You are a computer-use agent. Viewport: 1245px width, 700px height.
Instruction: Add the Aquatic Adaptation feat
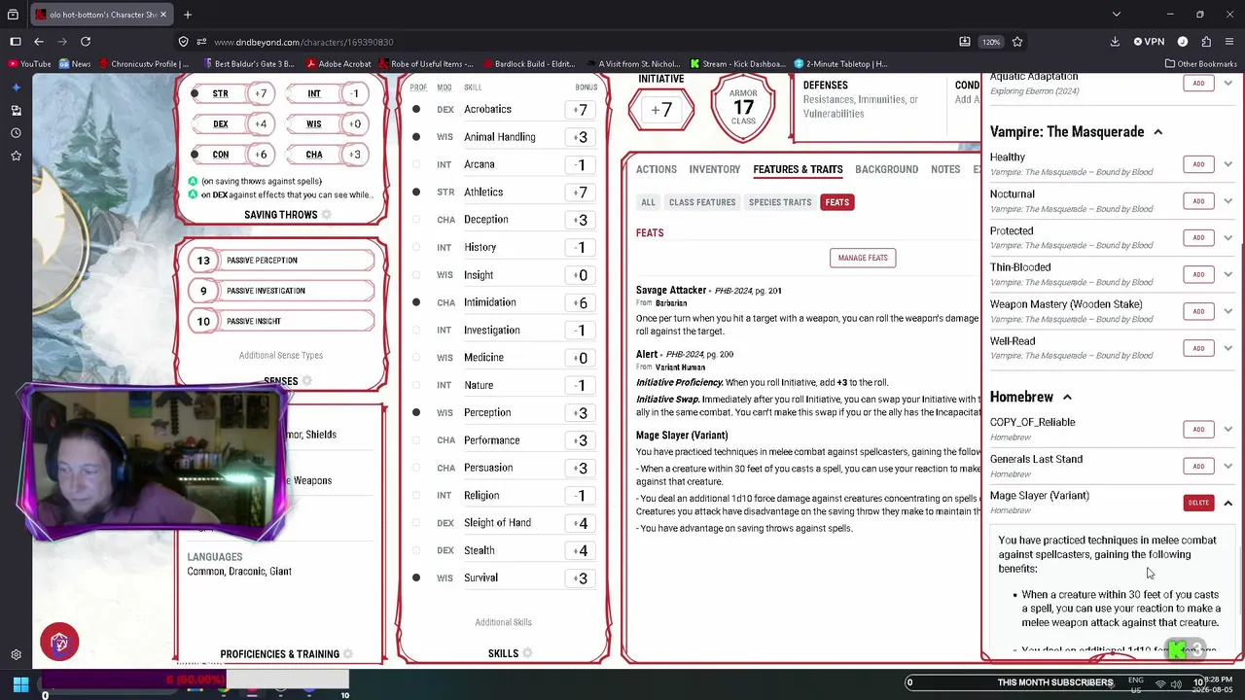coord(1198,84)
